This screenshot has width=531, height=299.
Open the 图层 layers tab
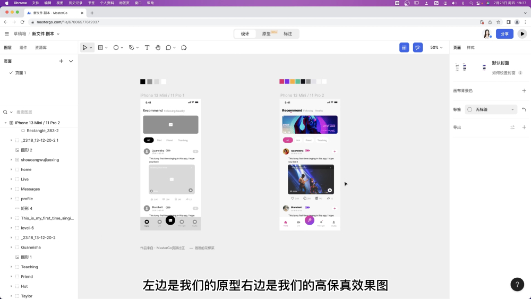tap(8, 48)
